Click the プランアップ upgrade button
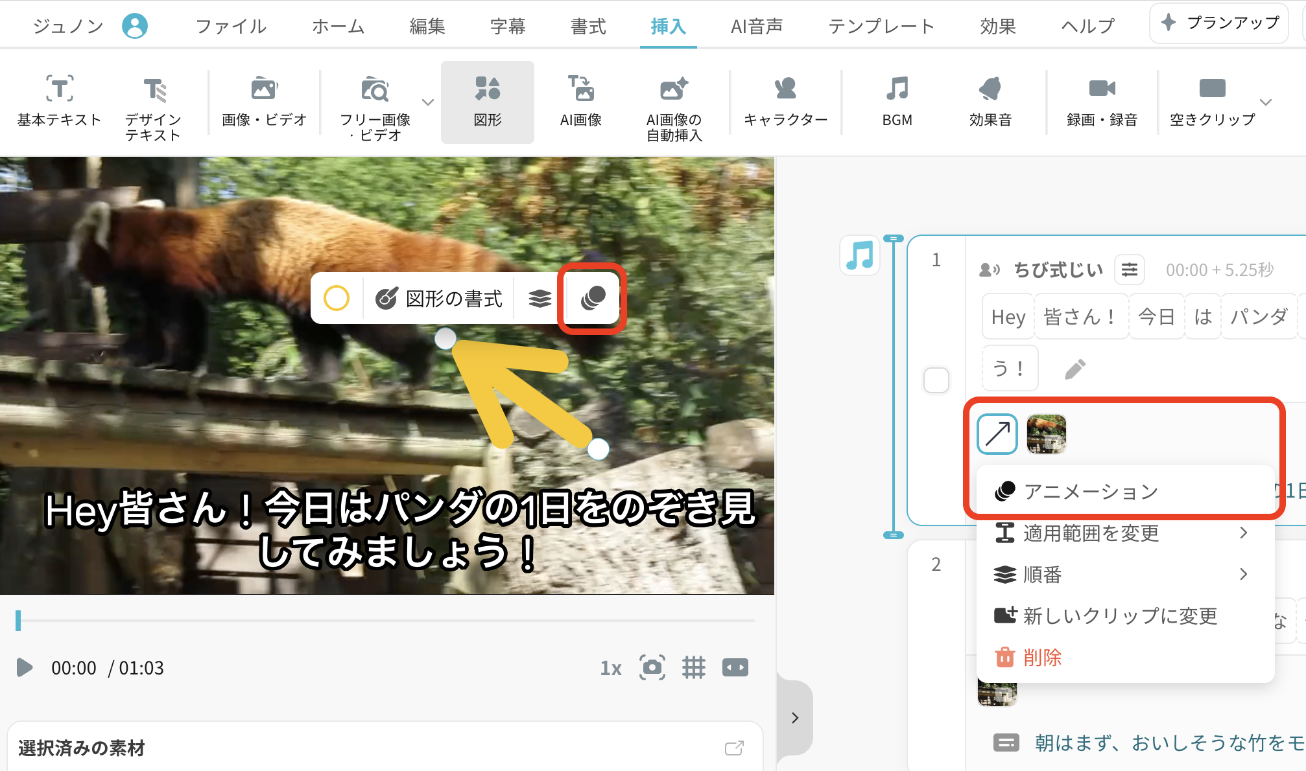This screenshot has height=771, width=1306. [1219, 23]
